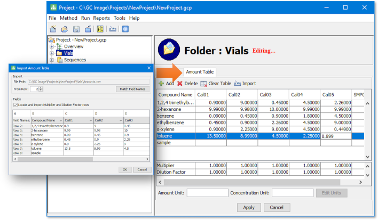Click the Match Field Names button
The image size is (378, 220).
[x=132, y=89]
